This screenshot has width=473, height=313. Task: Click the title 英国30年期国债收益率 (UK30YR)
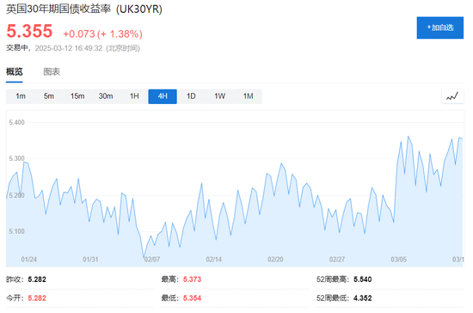[x=84, y=9]
